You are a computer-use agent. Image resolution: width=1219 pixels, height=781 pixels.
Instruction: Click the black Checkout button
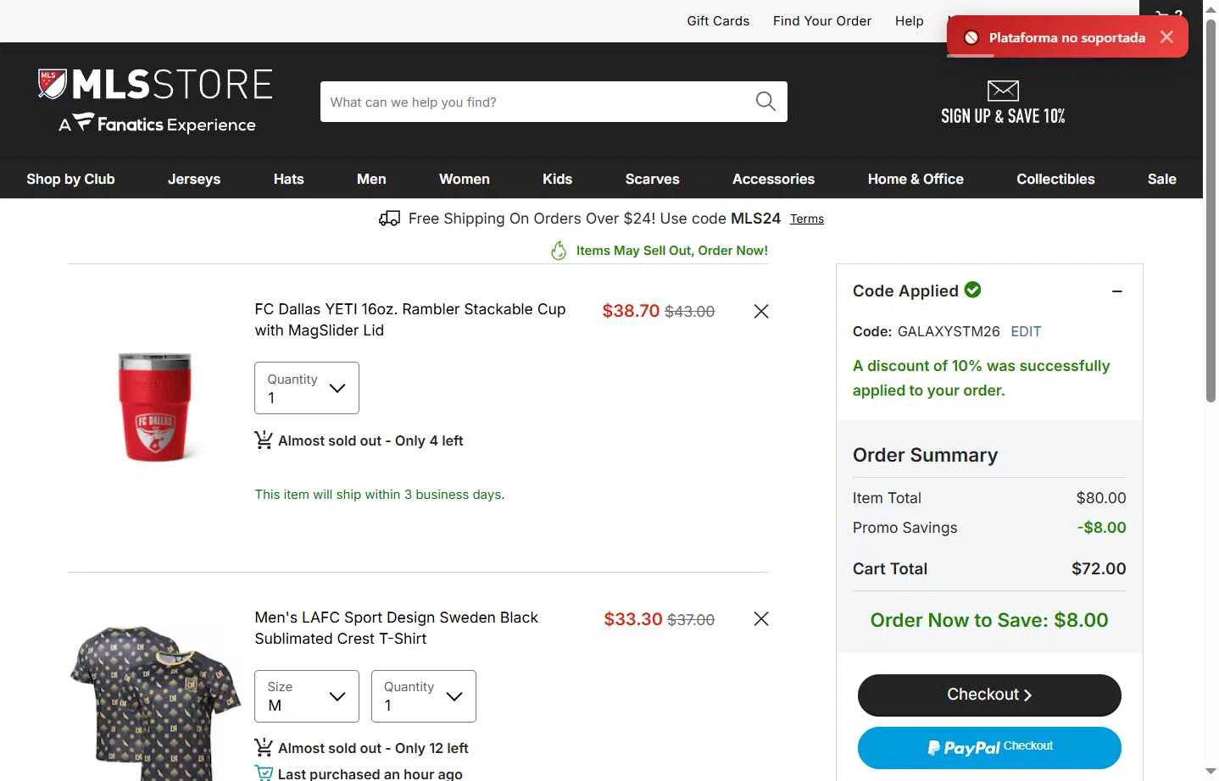click(989, 695)
